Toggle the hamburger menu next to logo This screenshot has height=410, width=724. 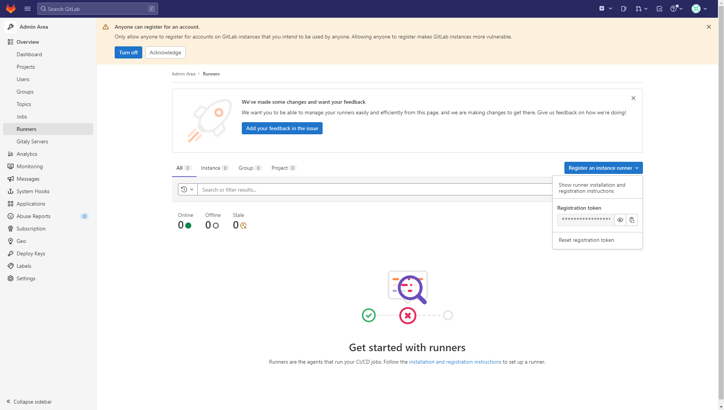tap(27, 8)
